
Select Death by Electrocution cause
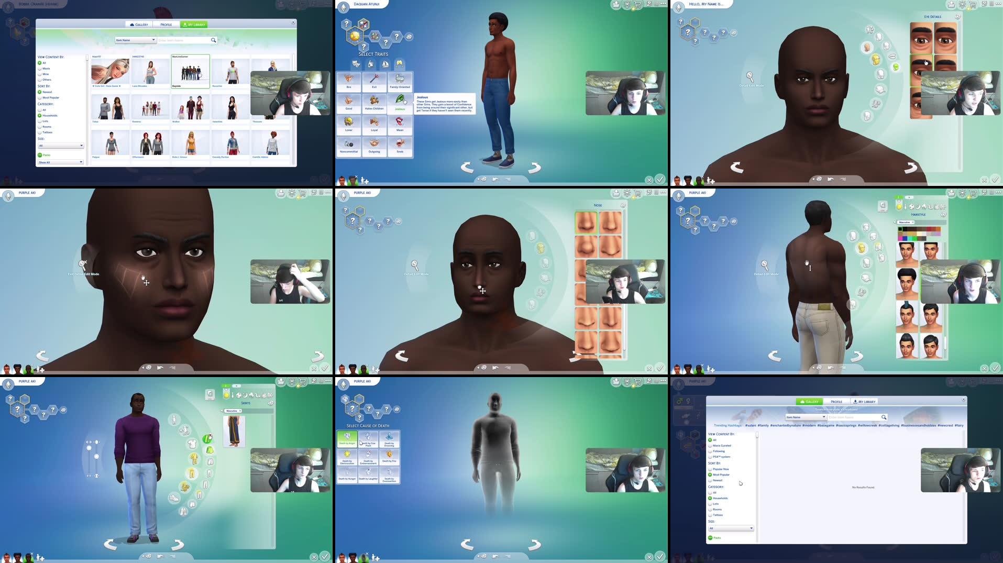coord(347,457)
